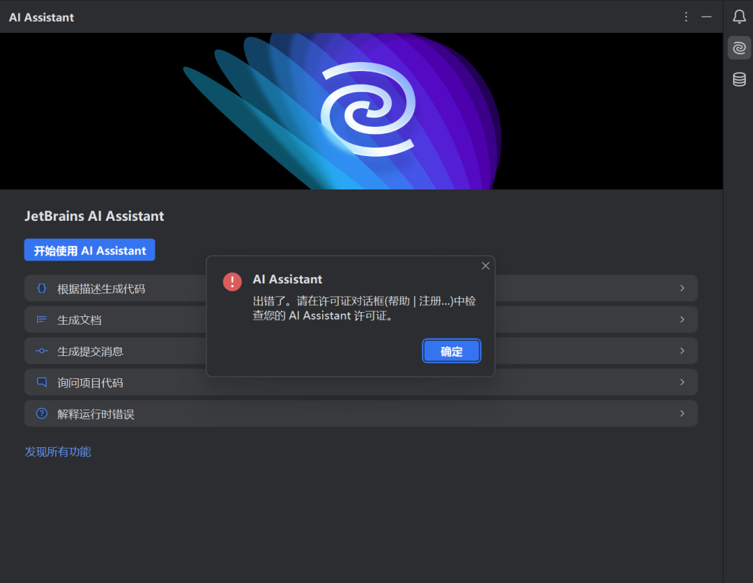Expand the 生成文档 row chevron
The height and width of the screenshot is (583, 753).
(682, 320)
